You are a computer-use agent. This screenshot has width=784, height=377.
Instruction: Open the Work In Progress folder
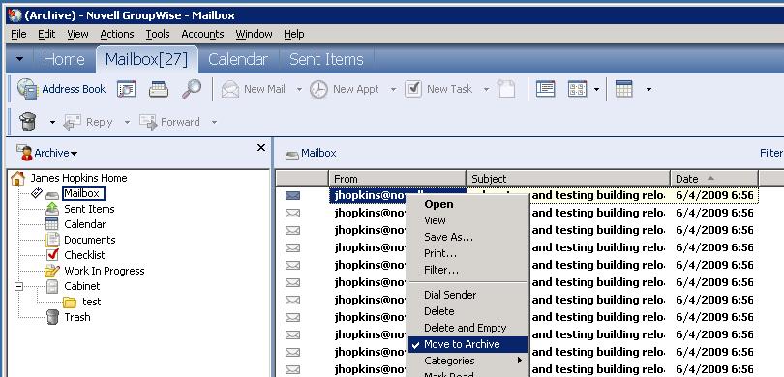tap(104, 271)
